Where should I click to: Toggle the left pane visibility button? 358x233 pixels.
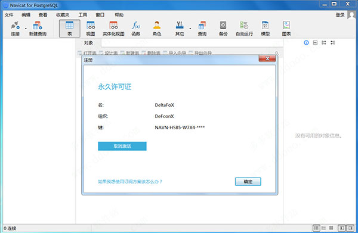click(x=342, y=228)
